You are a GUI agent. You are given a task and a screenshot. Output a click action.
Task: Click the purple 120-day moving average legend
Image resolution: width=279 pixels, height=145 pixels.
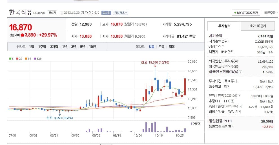pos(37,58)
